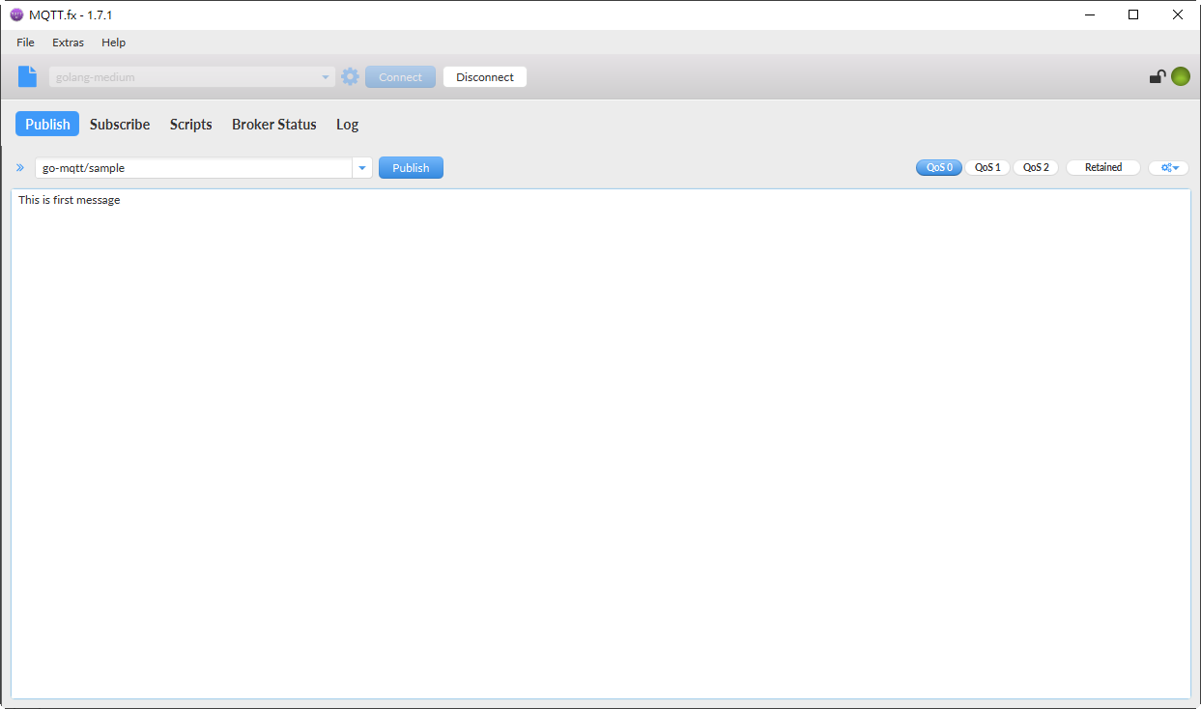Image resolution: width=1201 pixels, height=709 pixels.
Task: Click the blue Publish button
Action: [x=411, y=168]
